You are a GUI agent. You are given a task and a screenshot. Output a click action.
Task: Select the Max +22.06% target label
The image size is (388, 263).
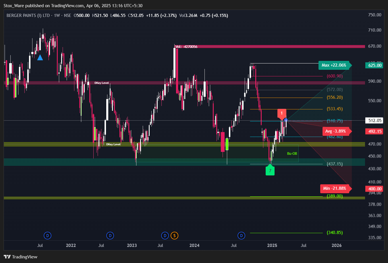pyautogui.click(x=335, y=65)
